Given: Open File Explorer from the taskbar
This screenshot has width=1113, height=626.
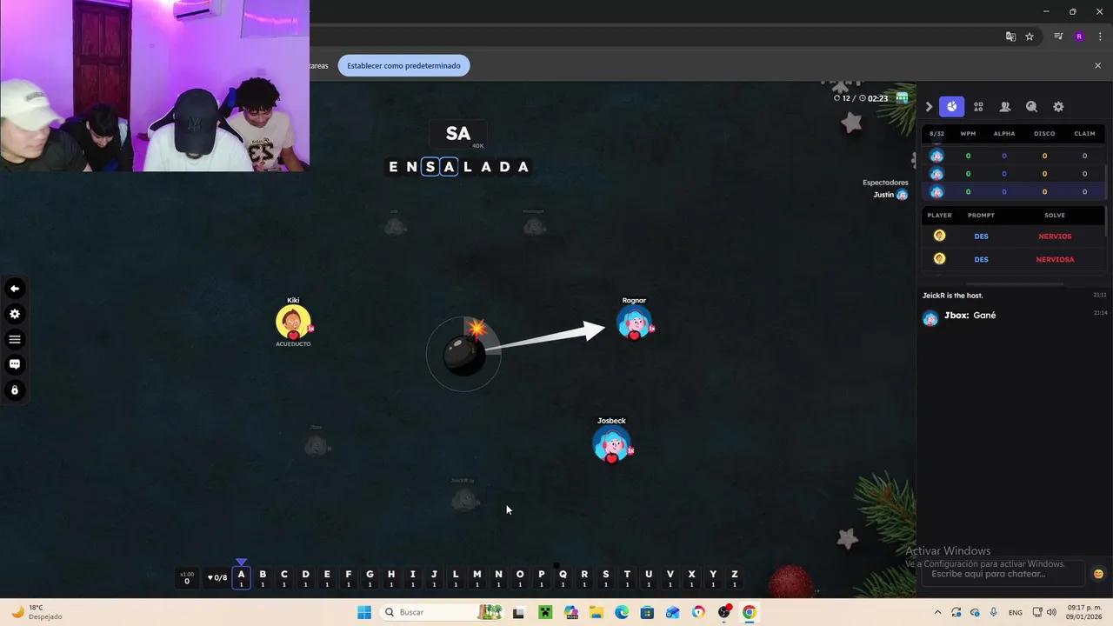Looking at the screenshot, I should point(596,612).
